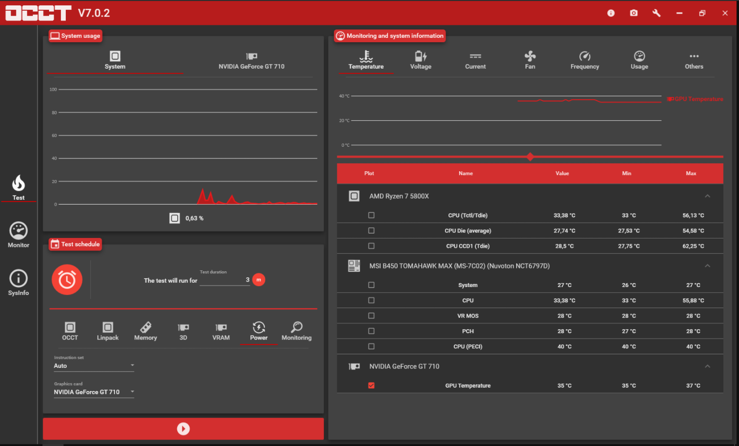Open the Monitor section in sidebar
This screenshot has width=739, height=446.
coord(19,235)
